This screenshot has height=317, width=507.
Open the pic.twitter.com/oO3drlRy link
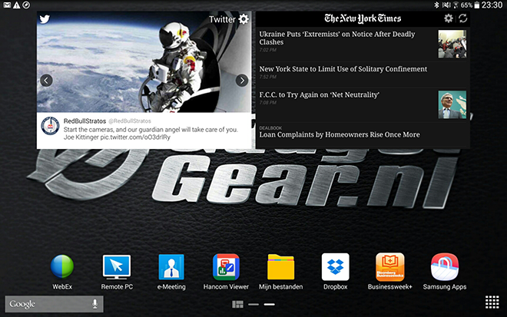tap(135, 137)
